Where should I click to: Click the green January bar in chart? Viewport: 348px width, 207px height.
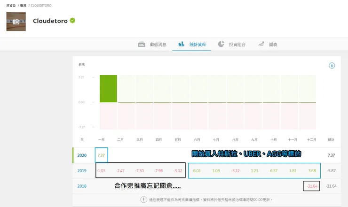pyautogui.click(x=108, y=89)
